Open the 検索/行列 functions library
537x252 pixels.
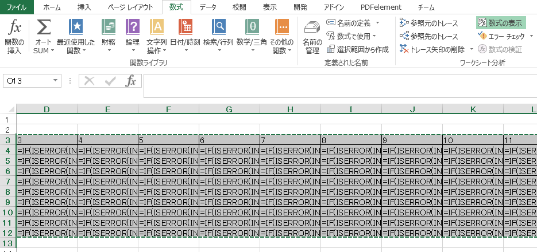(x=218, y=37)
